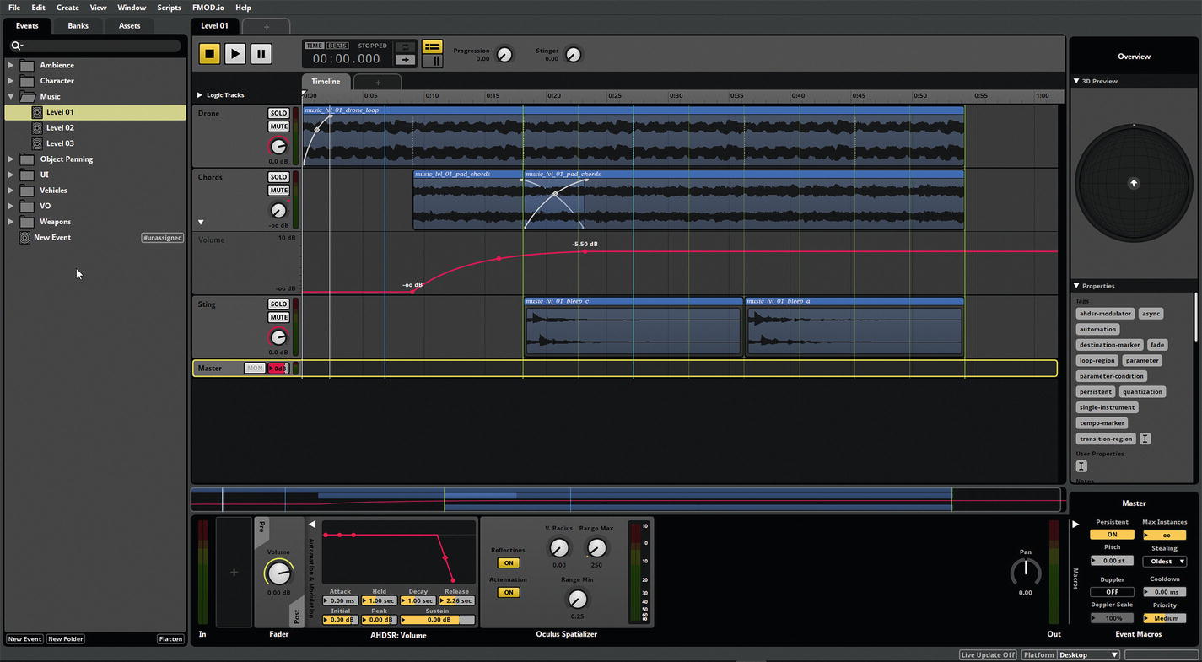Solo the Chords track
Viewport: 1202px width, 662px height.
tap(278, 177)
